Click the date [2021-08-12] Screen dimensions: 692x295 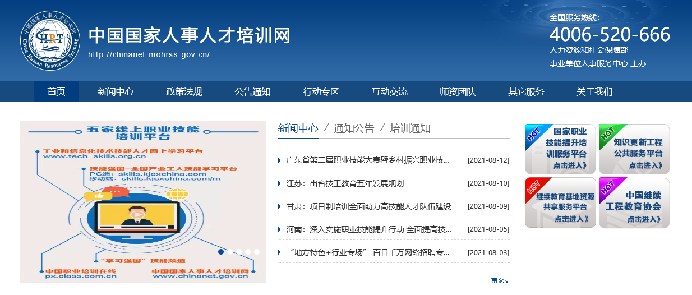click(x=488, y=160)
